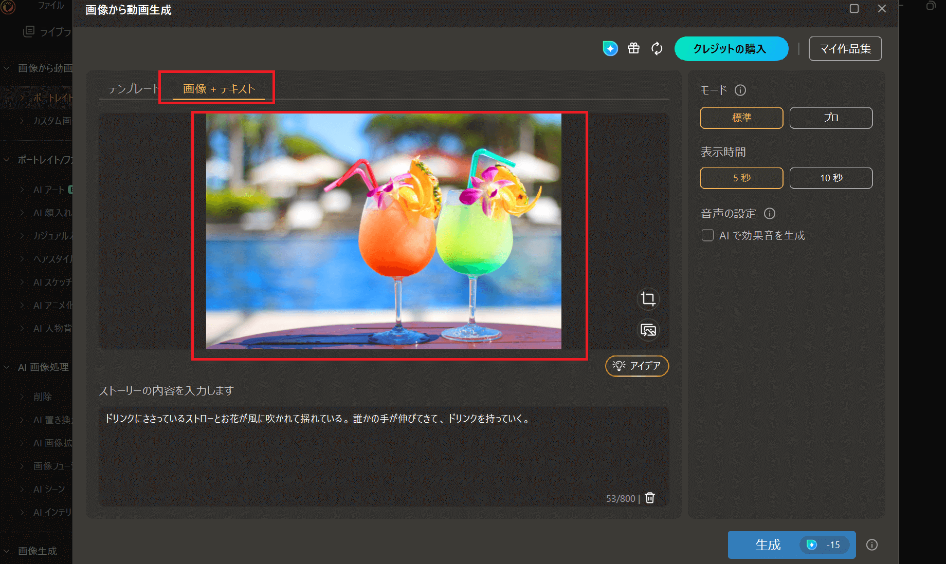
Task: Click the refresh credits icon
Action: pyautogui.click(x=657, y=48)
